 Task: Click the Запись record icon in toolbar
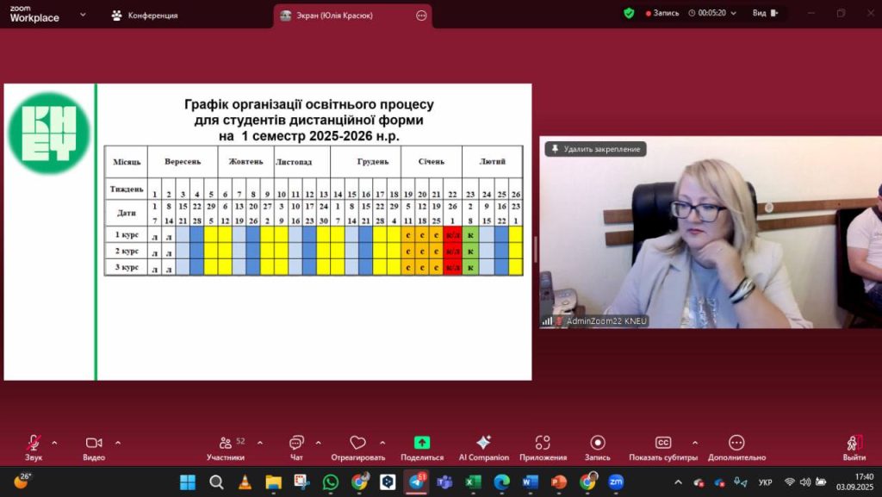point(597,443)
